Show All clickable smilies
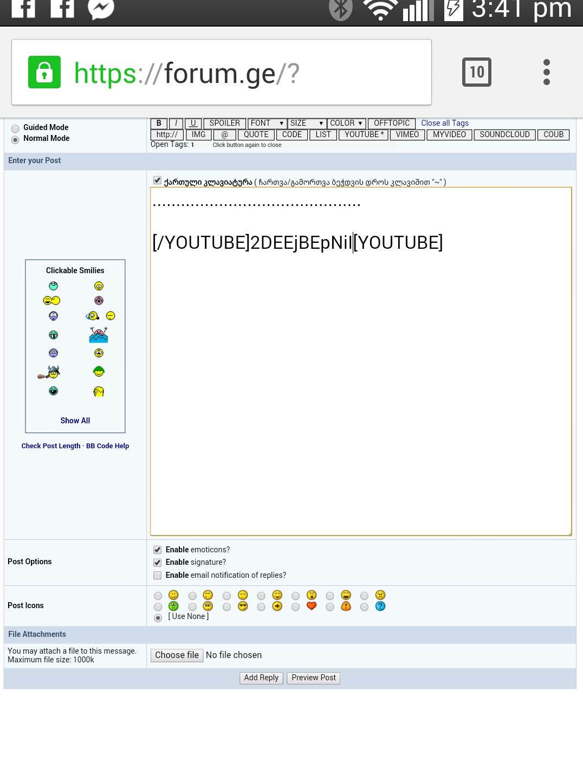Image resolution: width=583 pixels, height=761 pixels. pos(75,421)
